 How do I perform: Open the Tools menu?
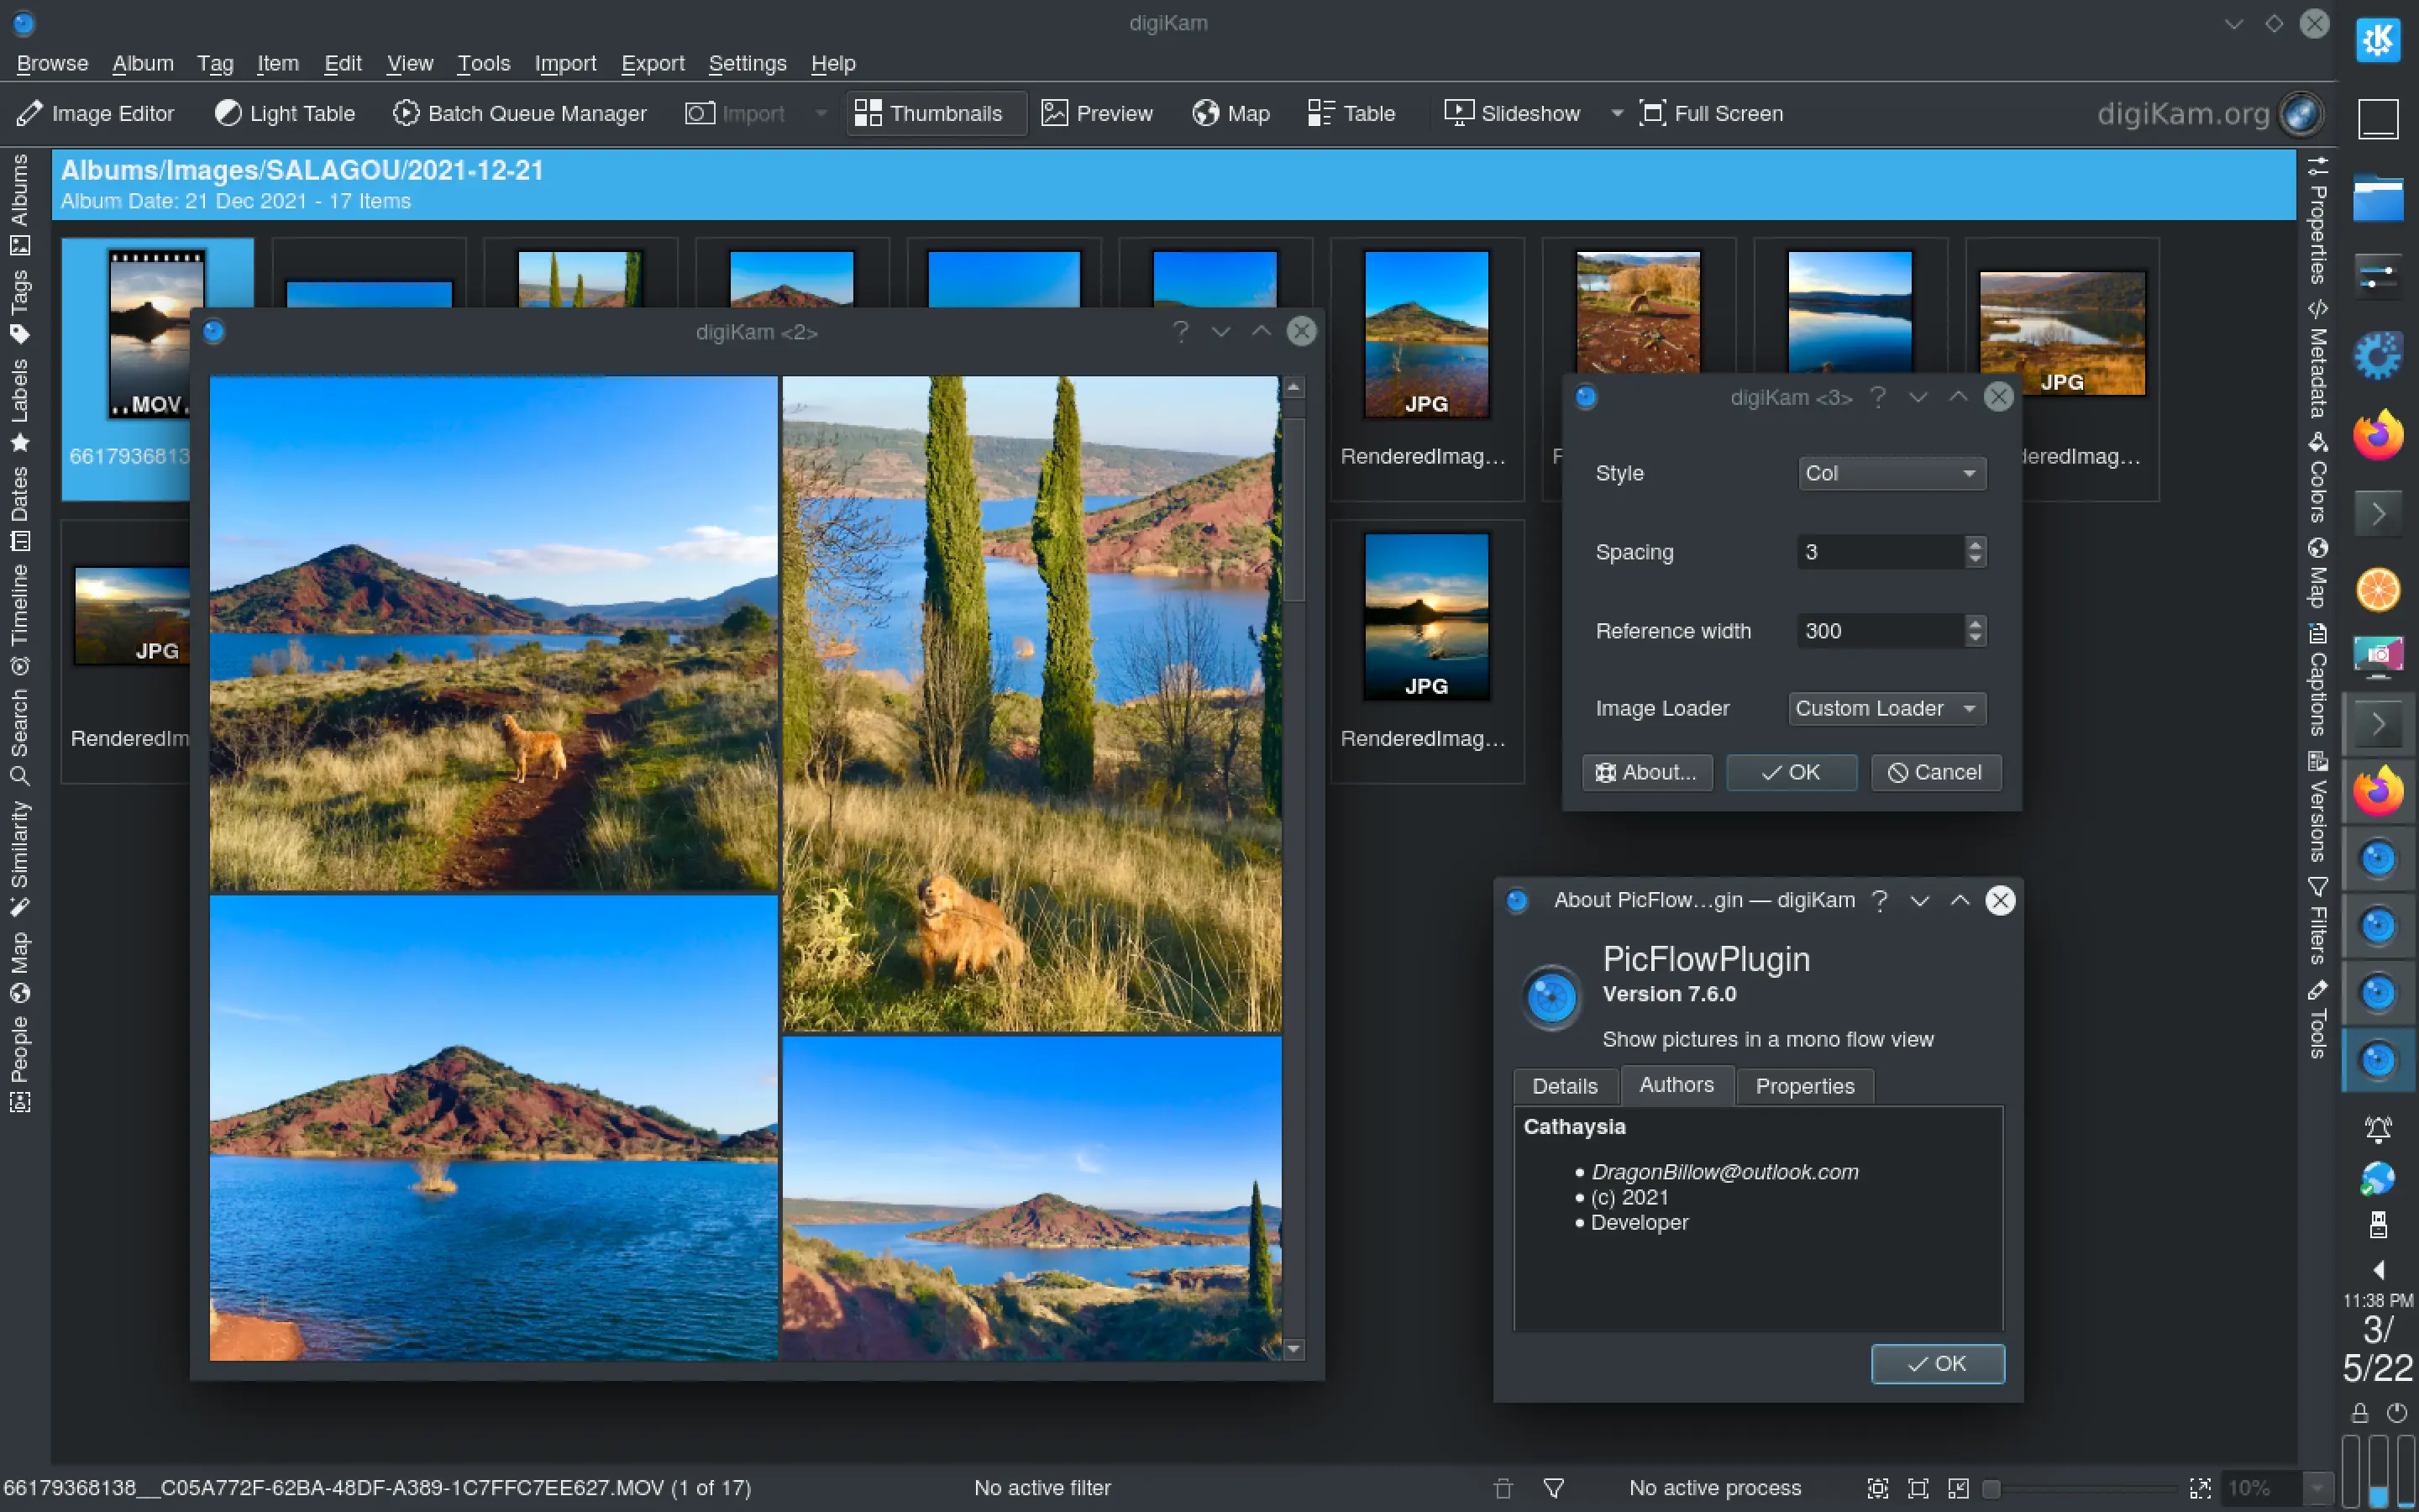click(484, 63)
